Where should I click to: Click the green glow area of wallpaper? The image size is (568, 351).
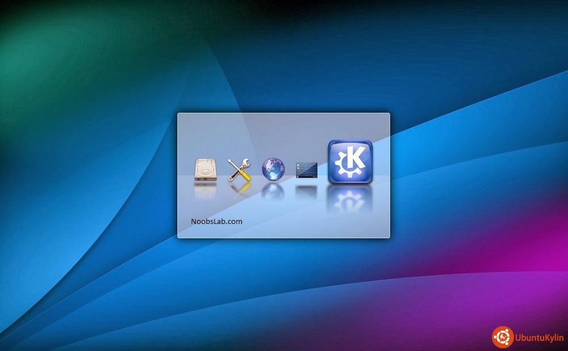34,57
